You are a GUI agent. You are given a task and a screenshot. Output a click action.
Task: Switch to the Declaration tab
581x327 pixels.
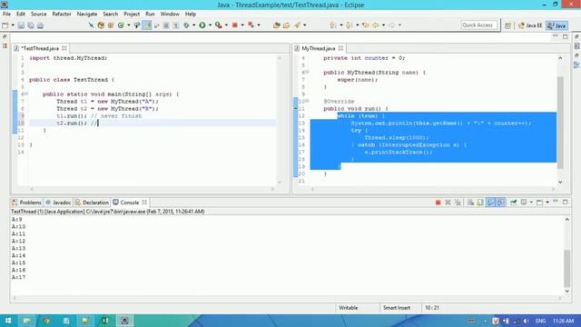[92, 203]
